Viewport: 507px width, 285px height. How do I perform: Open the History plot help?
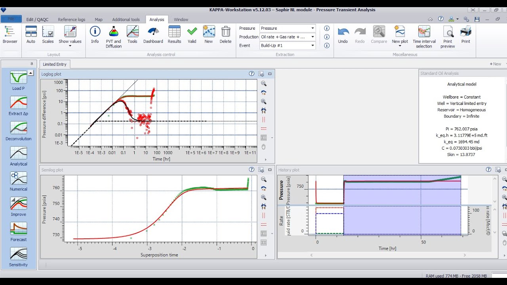tap(488, 169)
